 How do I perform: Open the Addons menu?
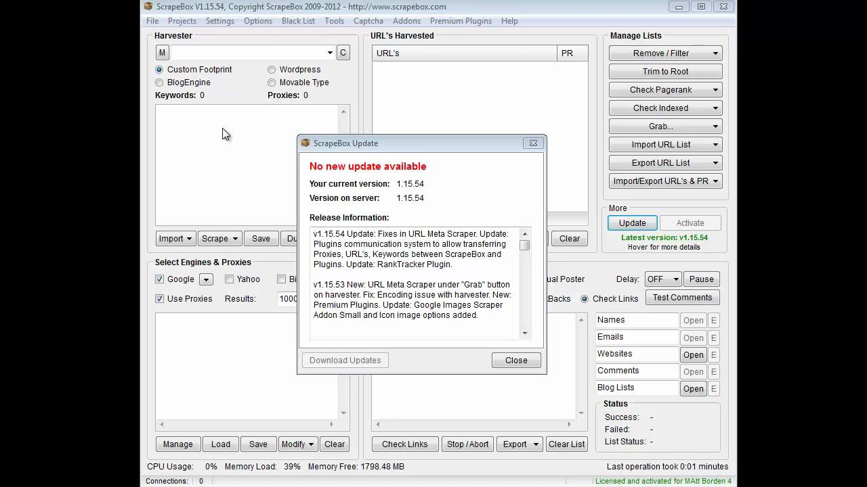click(406, 21)
